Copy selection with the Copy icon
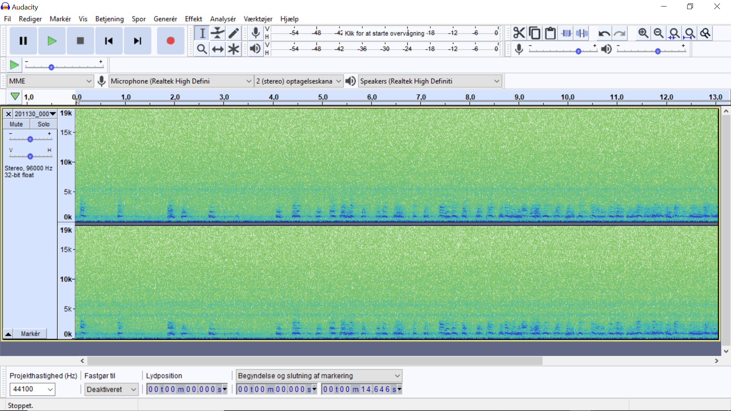The width and height of the screenshot is (731, 411). [x=535, y=33]
